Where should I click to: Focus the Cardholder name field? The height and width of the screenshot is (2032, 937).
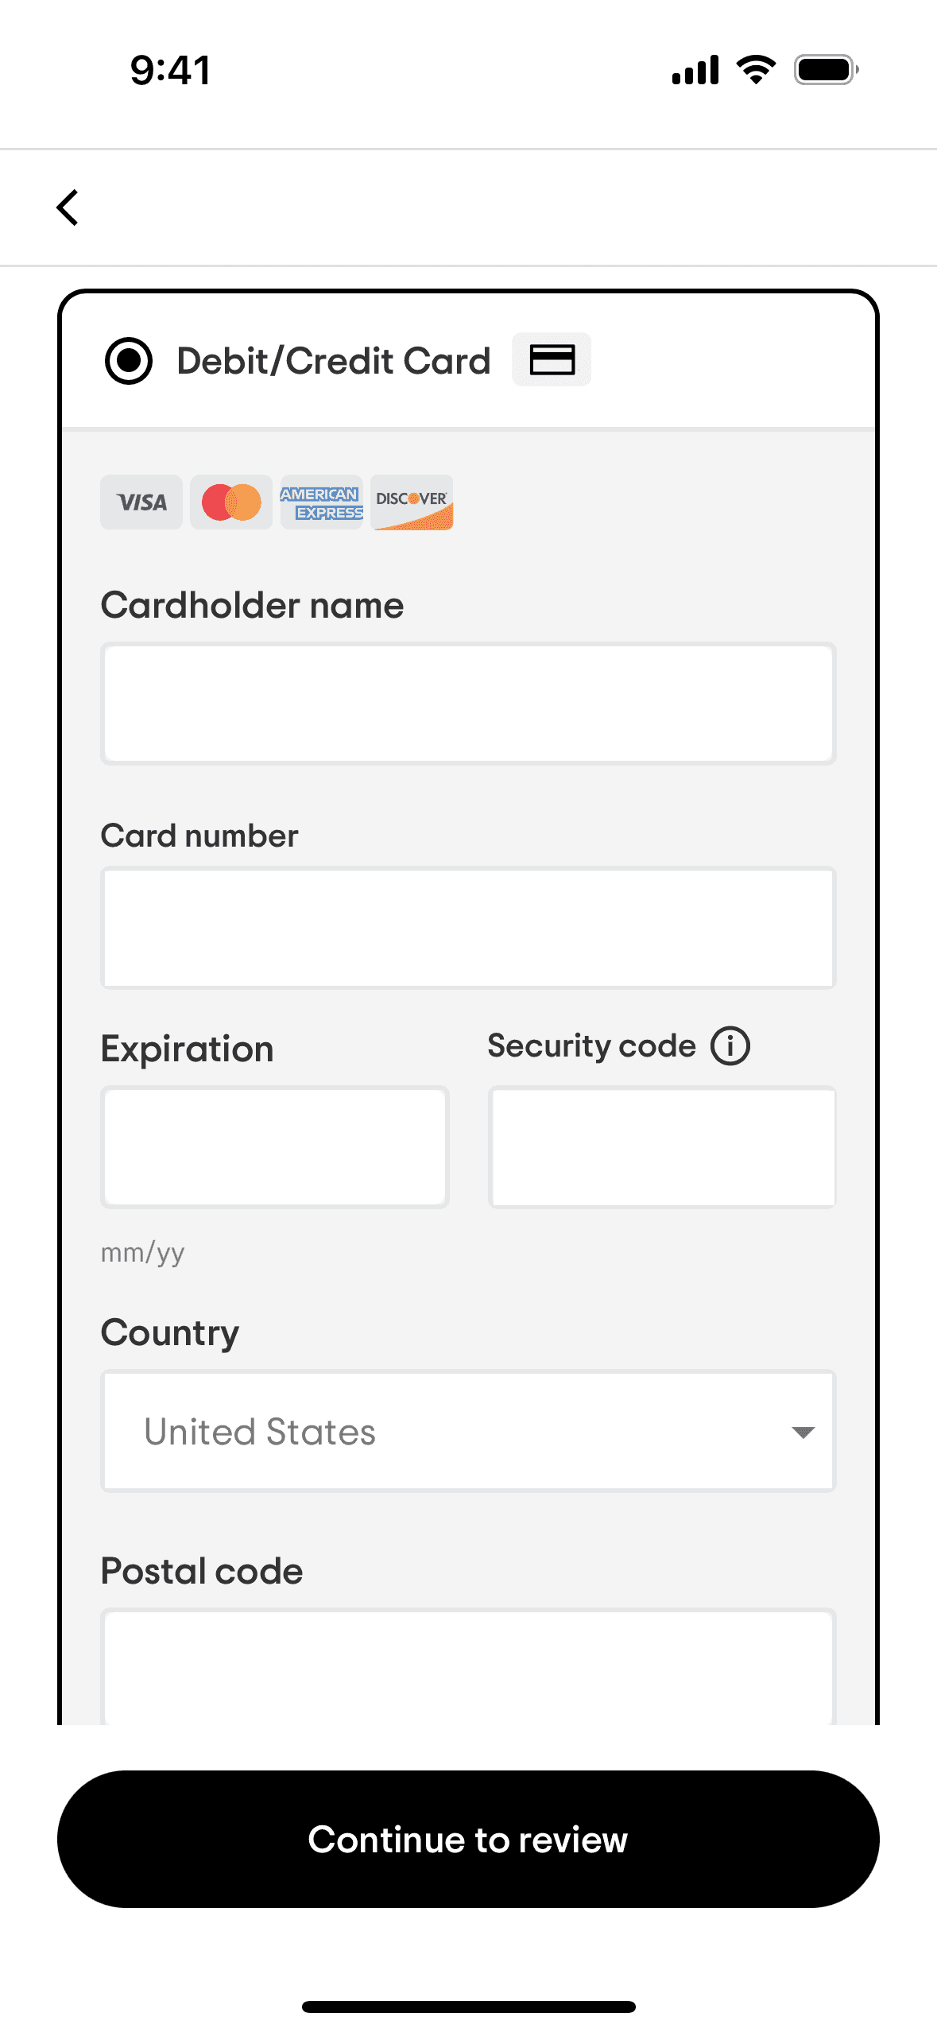467,704
